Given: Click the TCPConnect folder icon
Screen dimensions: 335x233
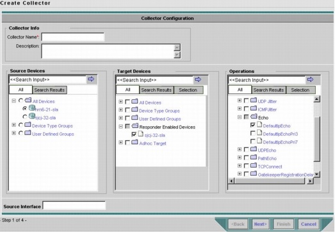Looking at the screenshot, I should [254, 165].
